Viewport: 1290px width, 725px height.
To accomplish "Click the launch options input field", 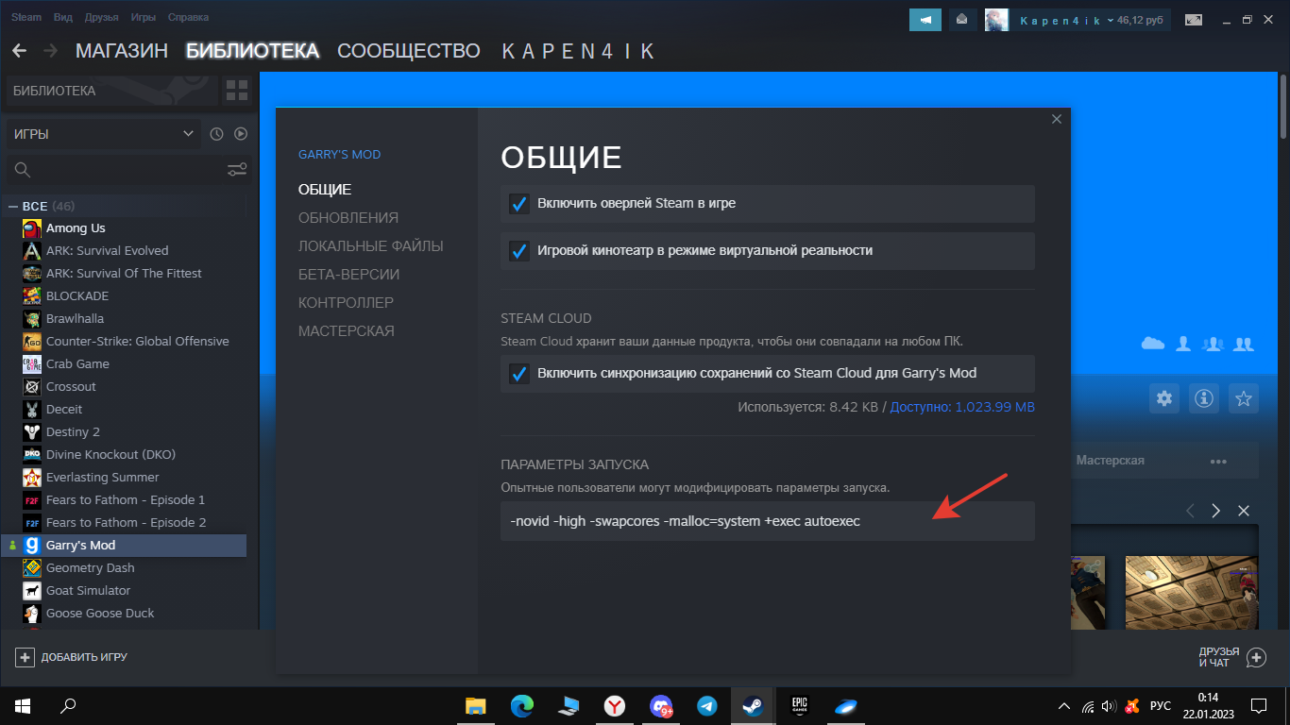I will [768, 521].
